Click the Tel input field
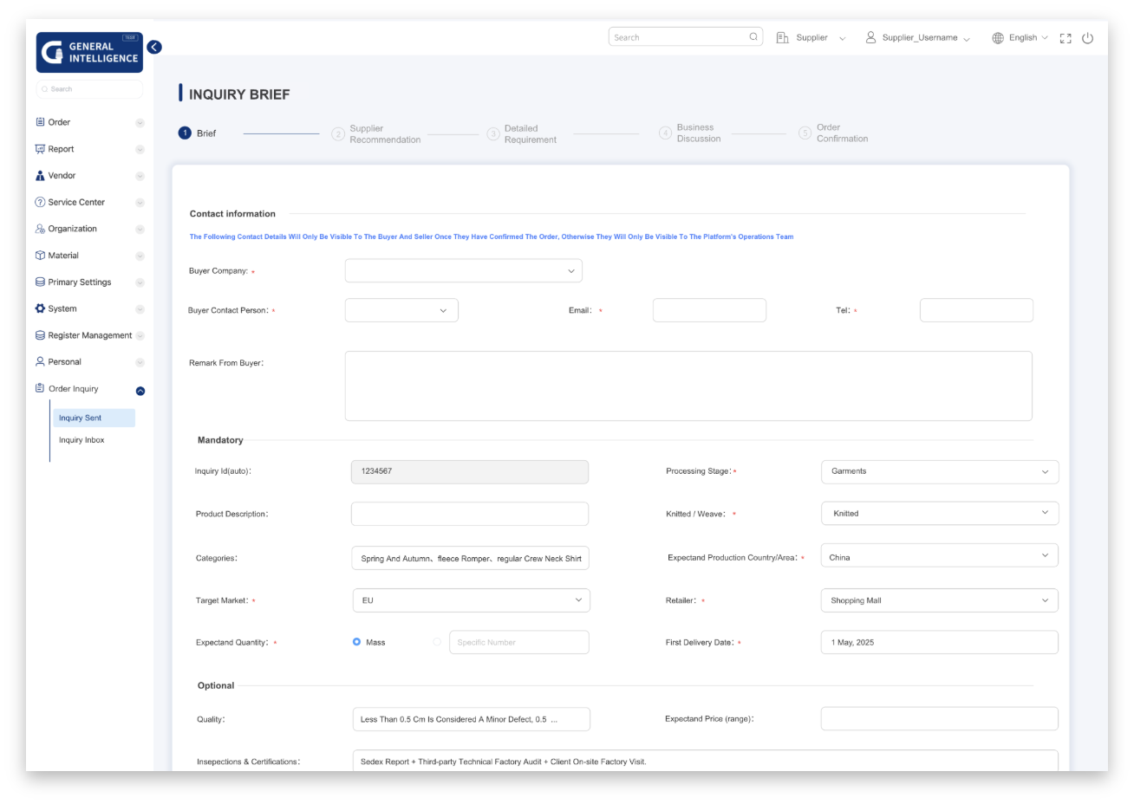This screenshot has width=1134, height=804. (976, 310)
